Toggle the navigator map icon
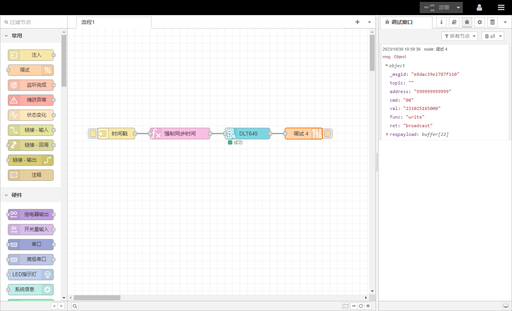Image resolution: width=512 pixels, height=311 pixels. pos(345,306)
